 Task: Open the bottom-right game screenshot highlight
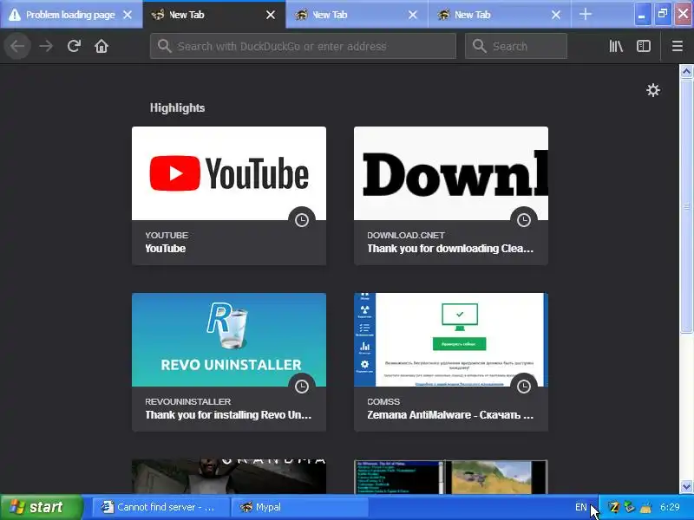[x=450, y=476]
